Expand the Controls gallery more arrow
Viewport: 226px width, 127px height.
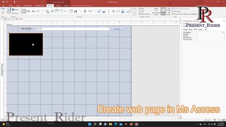(131, 14)
